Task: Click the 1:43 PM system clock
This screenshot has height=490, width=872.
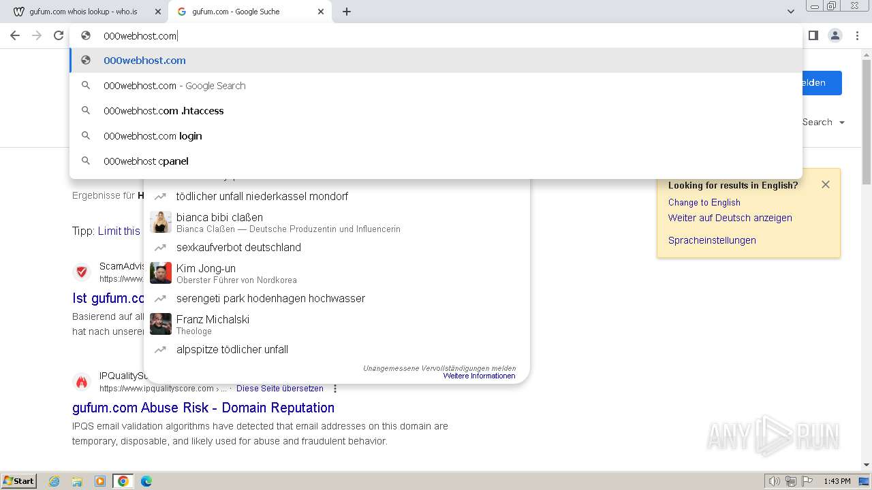Action: pyautogui.click(x=837, y=481)
